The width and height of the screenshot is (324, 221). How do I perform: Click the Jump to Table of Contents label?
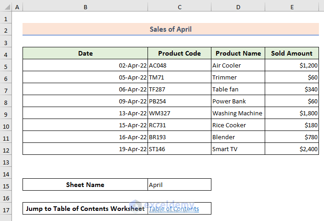tap(85, 209)
